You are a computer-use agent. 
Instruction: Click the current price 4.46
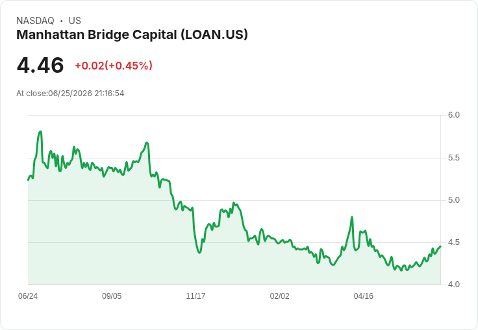(40, 65)
